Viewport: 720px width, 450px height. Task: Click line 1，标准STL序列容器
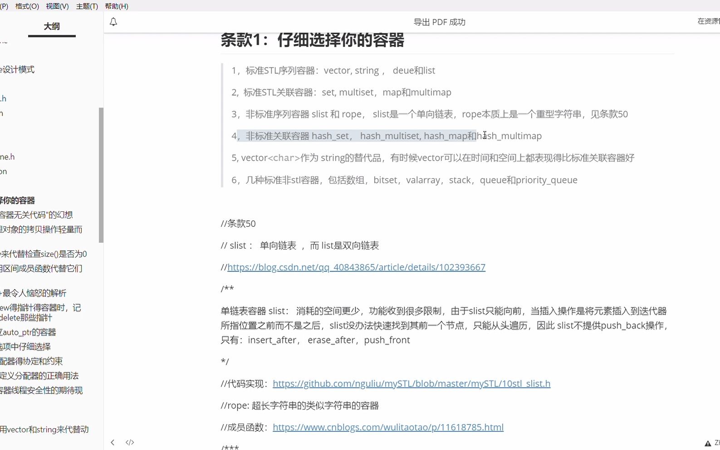pyautogui.click(x=333, y=70)
